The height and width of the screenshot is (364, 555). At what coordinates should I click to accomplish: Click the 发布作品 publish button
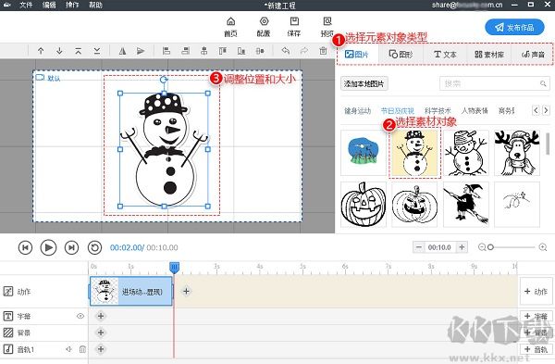[x=514, y=27]
